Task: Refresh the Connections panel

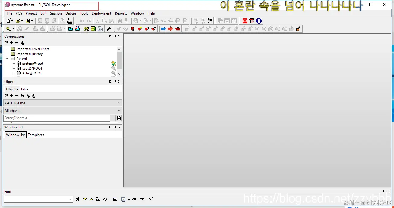Action: click(6, 43)
